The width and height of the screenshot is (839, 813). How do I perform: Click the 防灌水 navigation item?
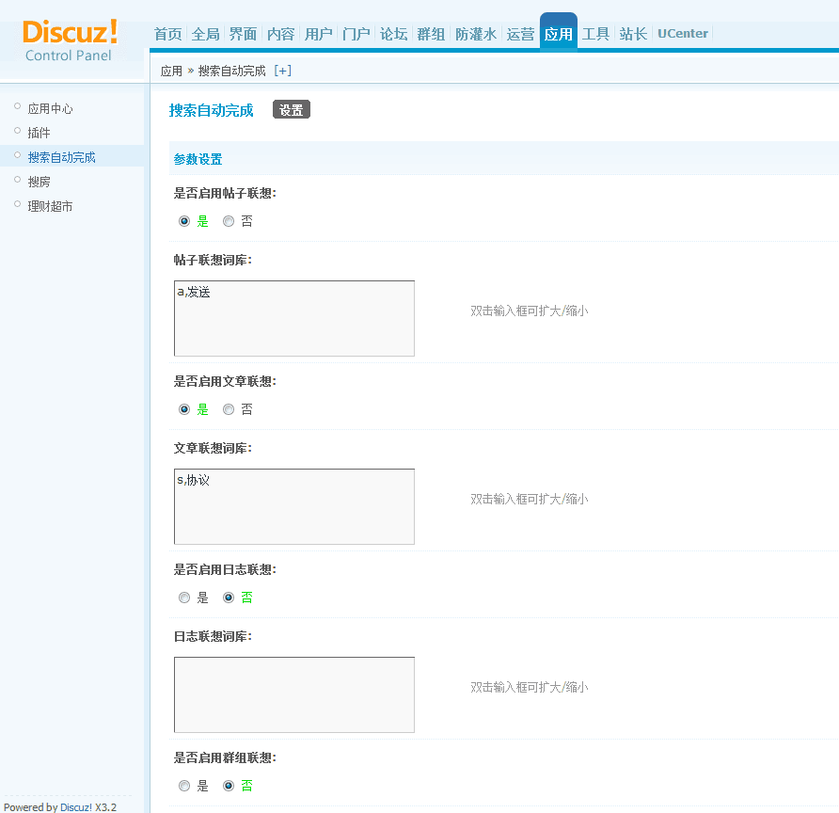coord(476,33)
